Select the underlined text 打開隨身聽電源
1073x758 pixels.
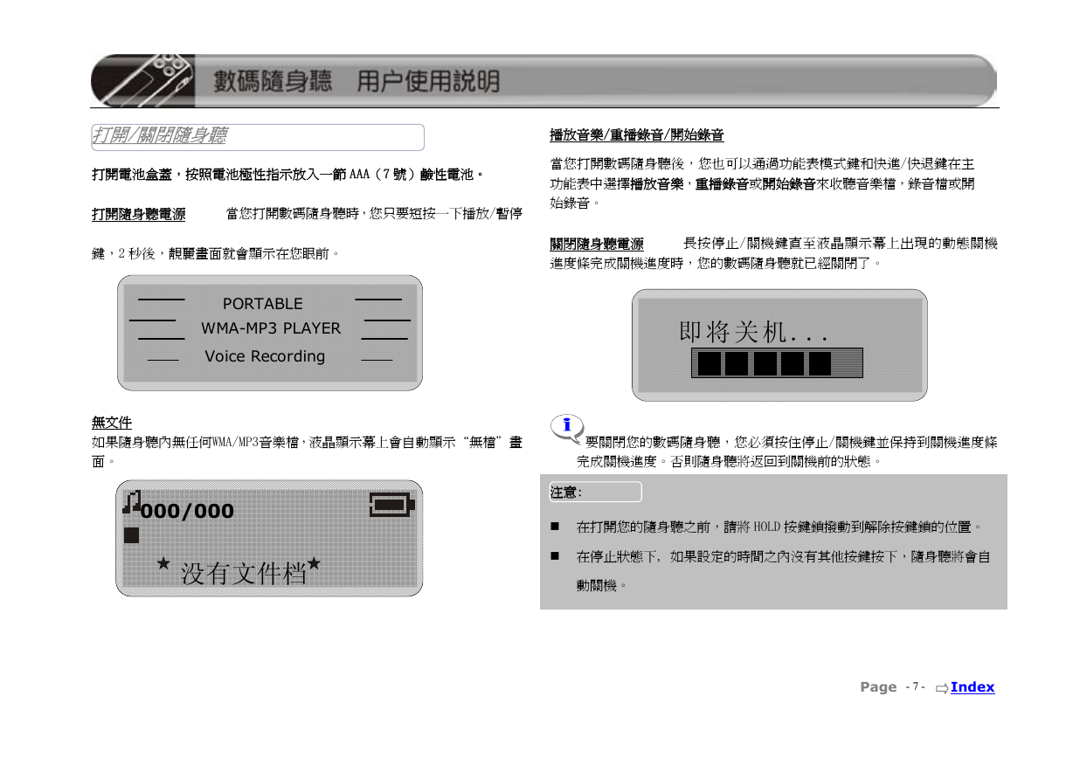[139, 214]
